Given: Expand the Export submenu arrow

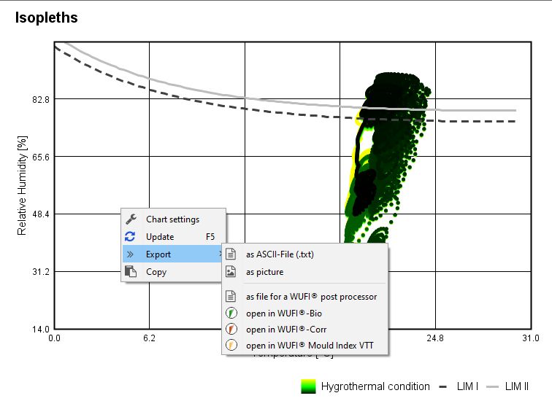Looking at the screenshot, I should click(220, 254).
